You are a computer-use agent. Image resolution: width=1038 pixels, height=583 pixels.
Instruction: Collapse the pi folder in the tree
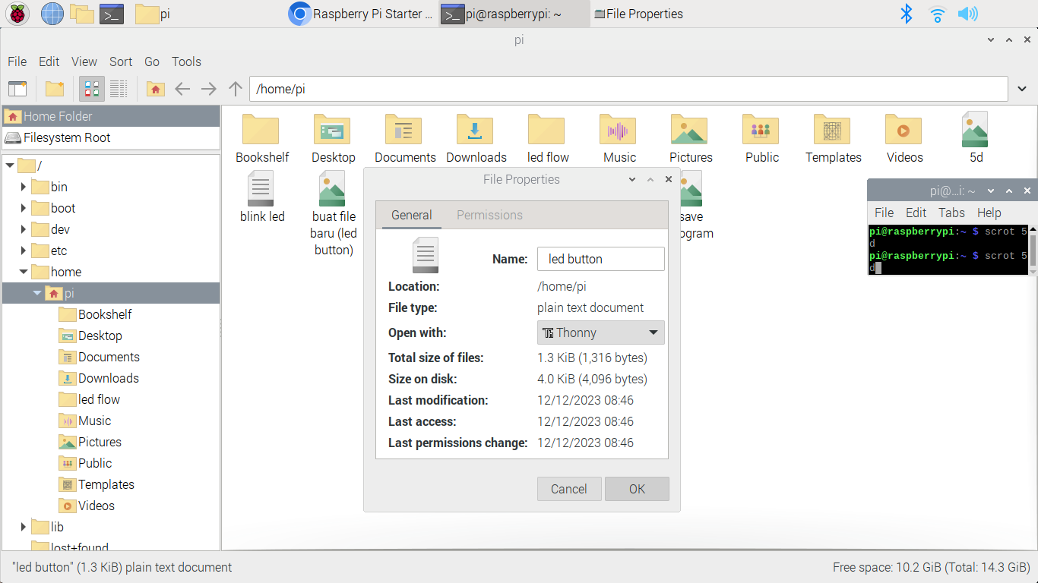(37, 293)
